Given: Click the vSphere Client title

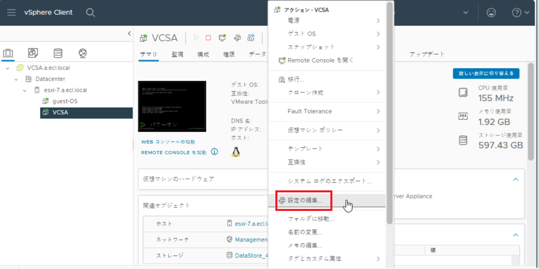Looking at the screenshot, I should coord(49,12).
